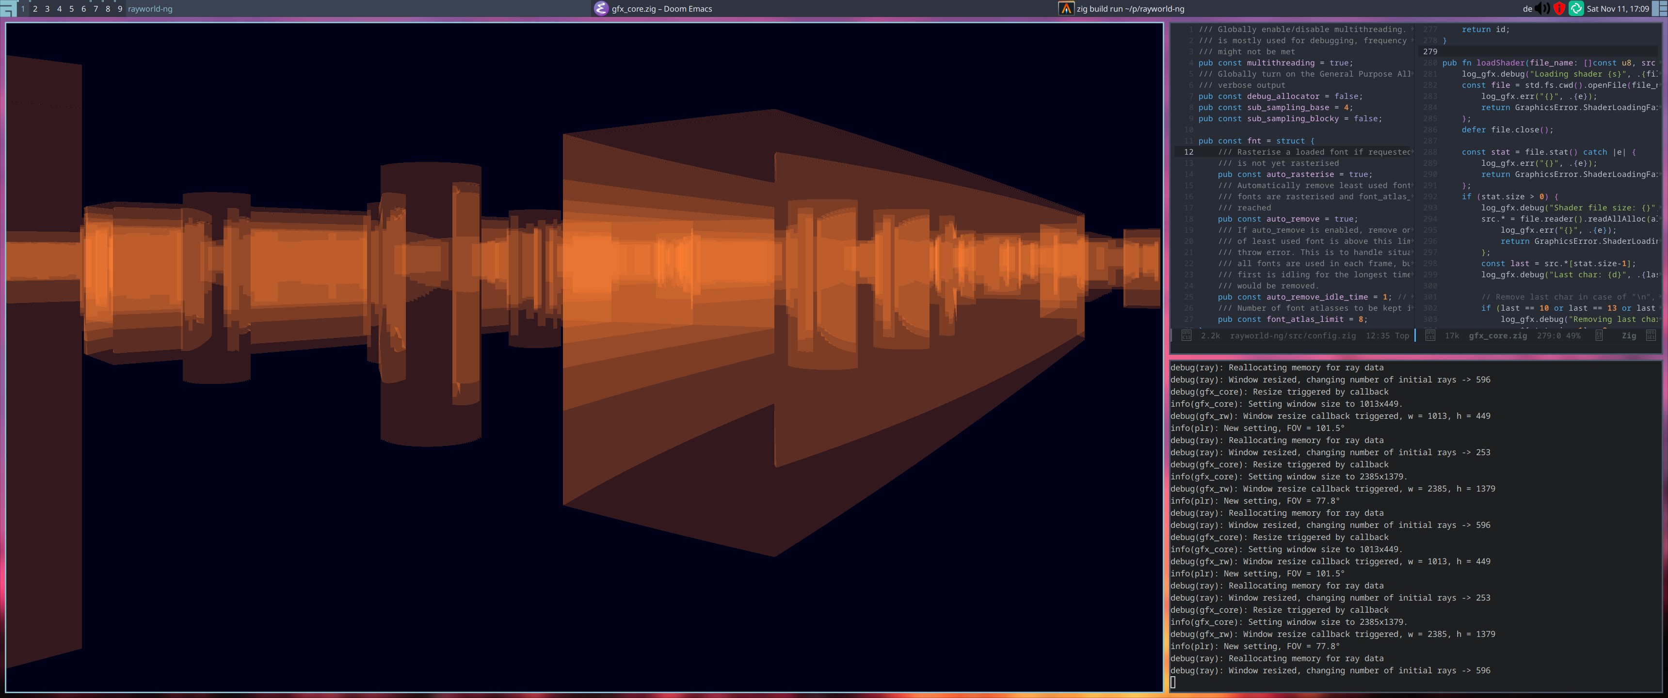Screen dimensions: 1668x698
Task: Click the Alacritty terminal icon in the top bar
Action: coord(1065,8)
